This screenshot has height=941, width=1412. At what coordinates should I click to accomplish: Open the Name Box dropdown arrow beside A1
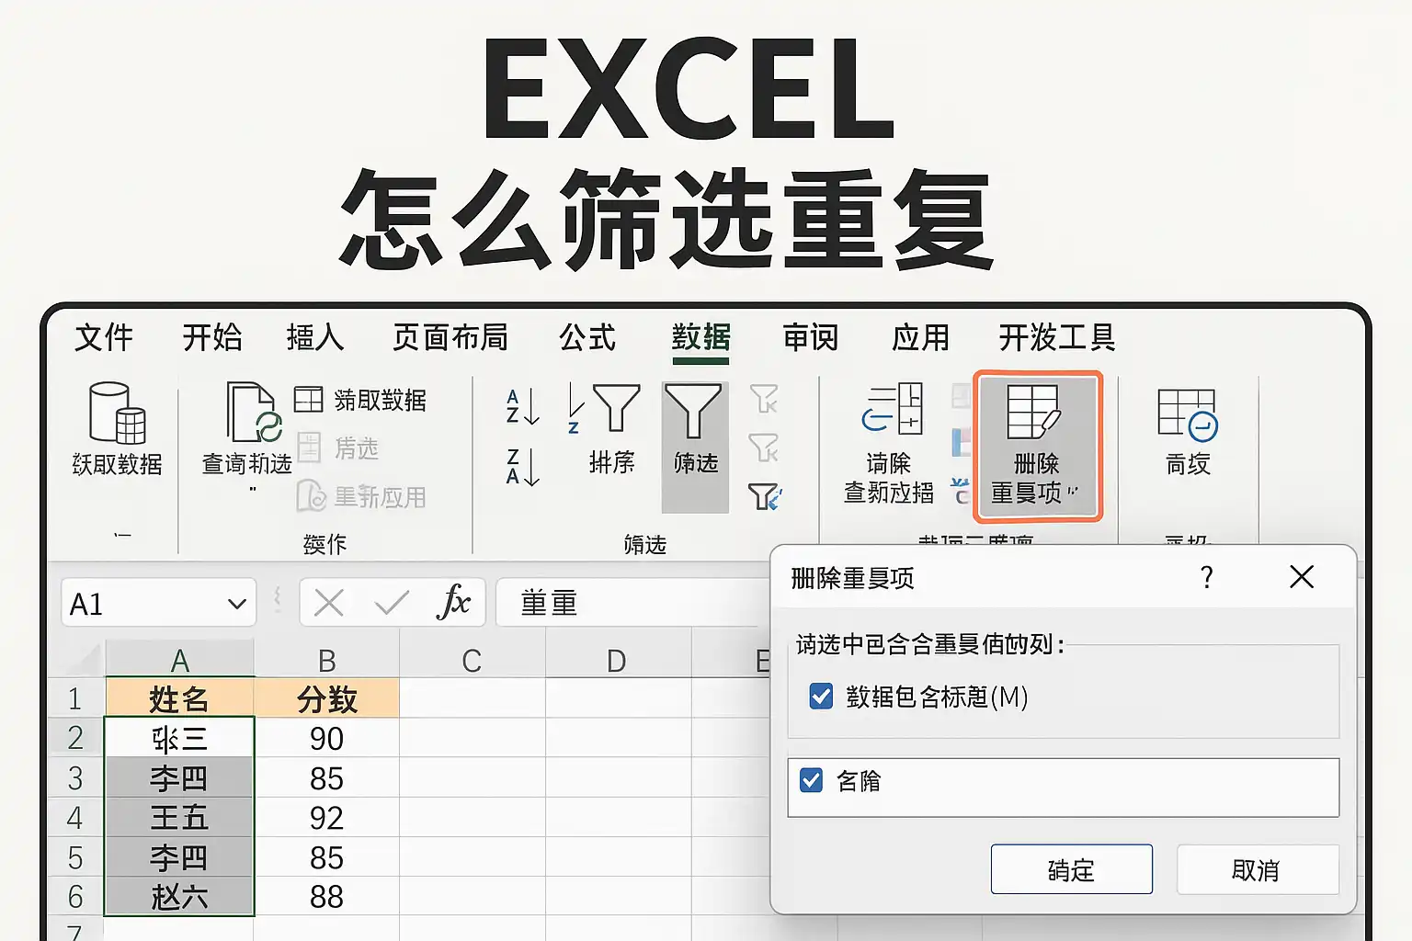236,604
